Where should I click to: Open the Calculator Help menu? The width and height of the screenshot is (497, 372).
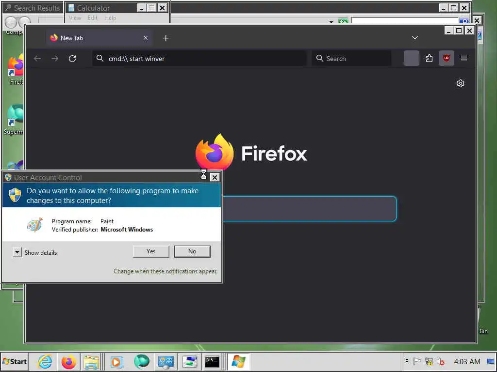click(x=110, y=18)
